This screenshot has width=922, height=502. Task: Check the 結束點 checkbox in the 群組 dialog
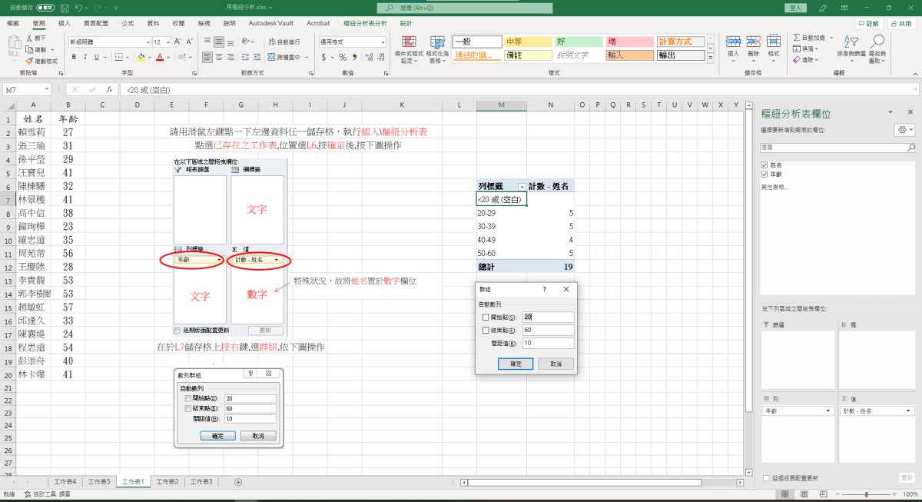(485, 330)
